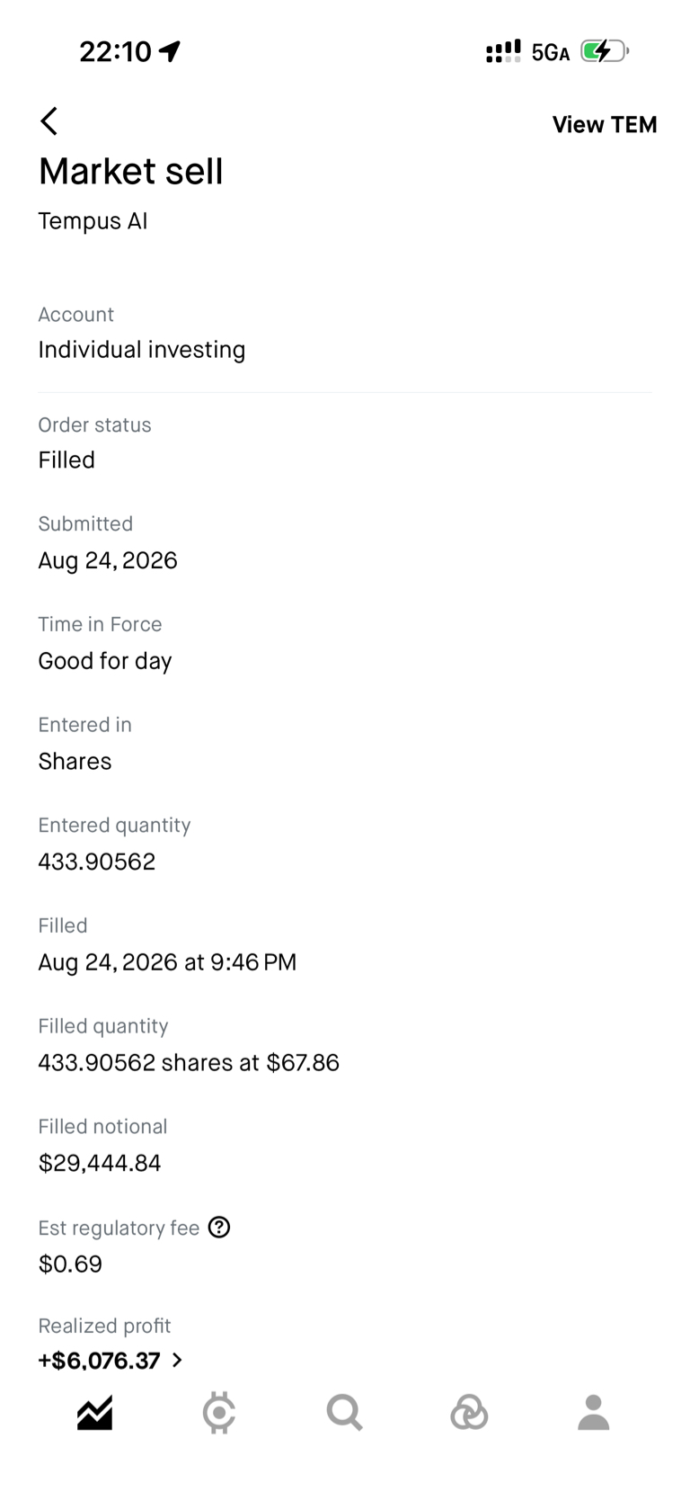Go to the account profile tab
This screenshot has width=690, height=1501.
[x=593, y=1413]
